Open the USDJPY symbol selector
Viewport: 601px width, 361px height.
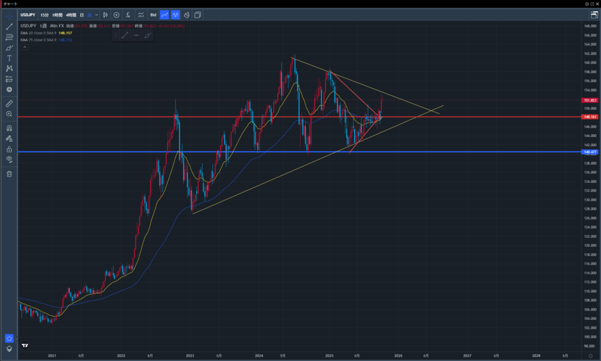point(28,15)
